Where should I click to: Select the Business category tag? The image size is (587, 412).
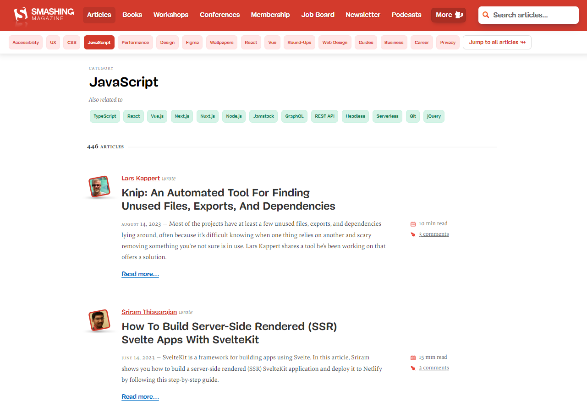[x=394, y=43]
